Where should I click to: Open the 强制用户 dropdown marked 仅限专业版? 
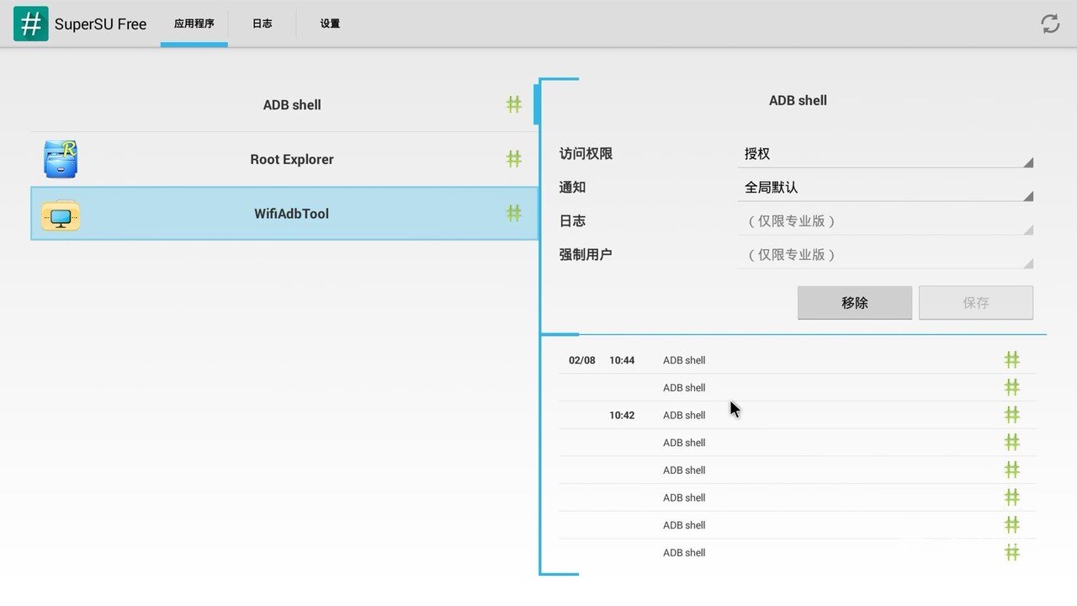pyautogui.click(x=885, y=255)
